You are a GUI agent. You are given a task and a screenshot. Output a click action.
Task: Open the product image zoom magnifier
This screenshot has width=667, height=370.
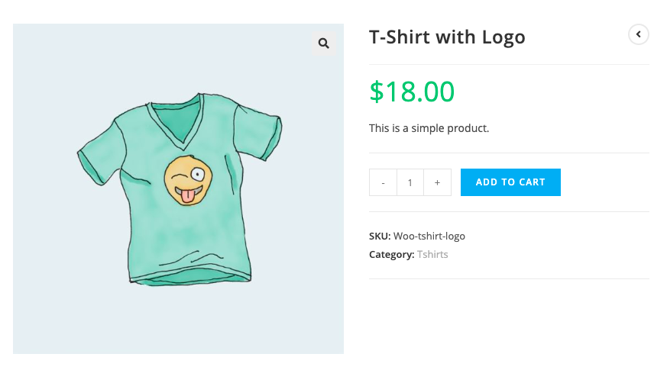(324, 43)
